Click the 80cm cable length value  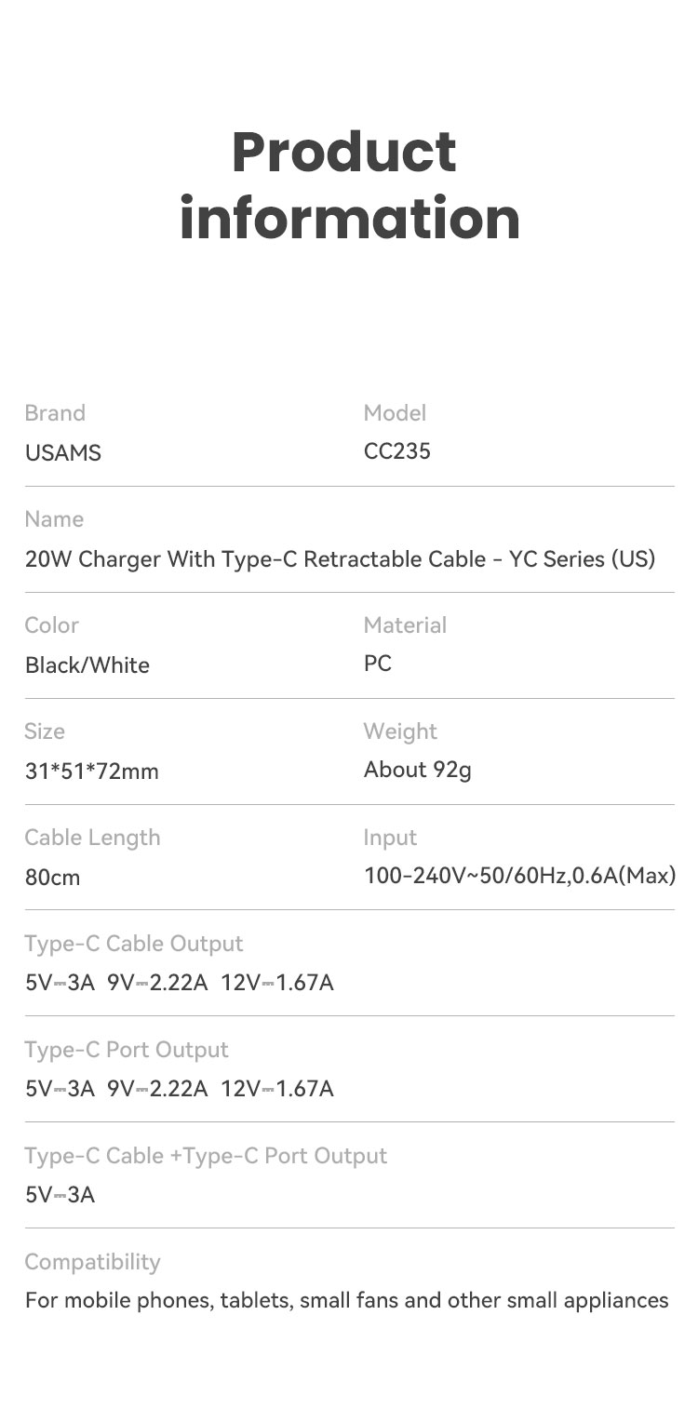53,877
